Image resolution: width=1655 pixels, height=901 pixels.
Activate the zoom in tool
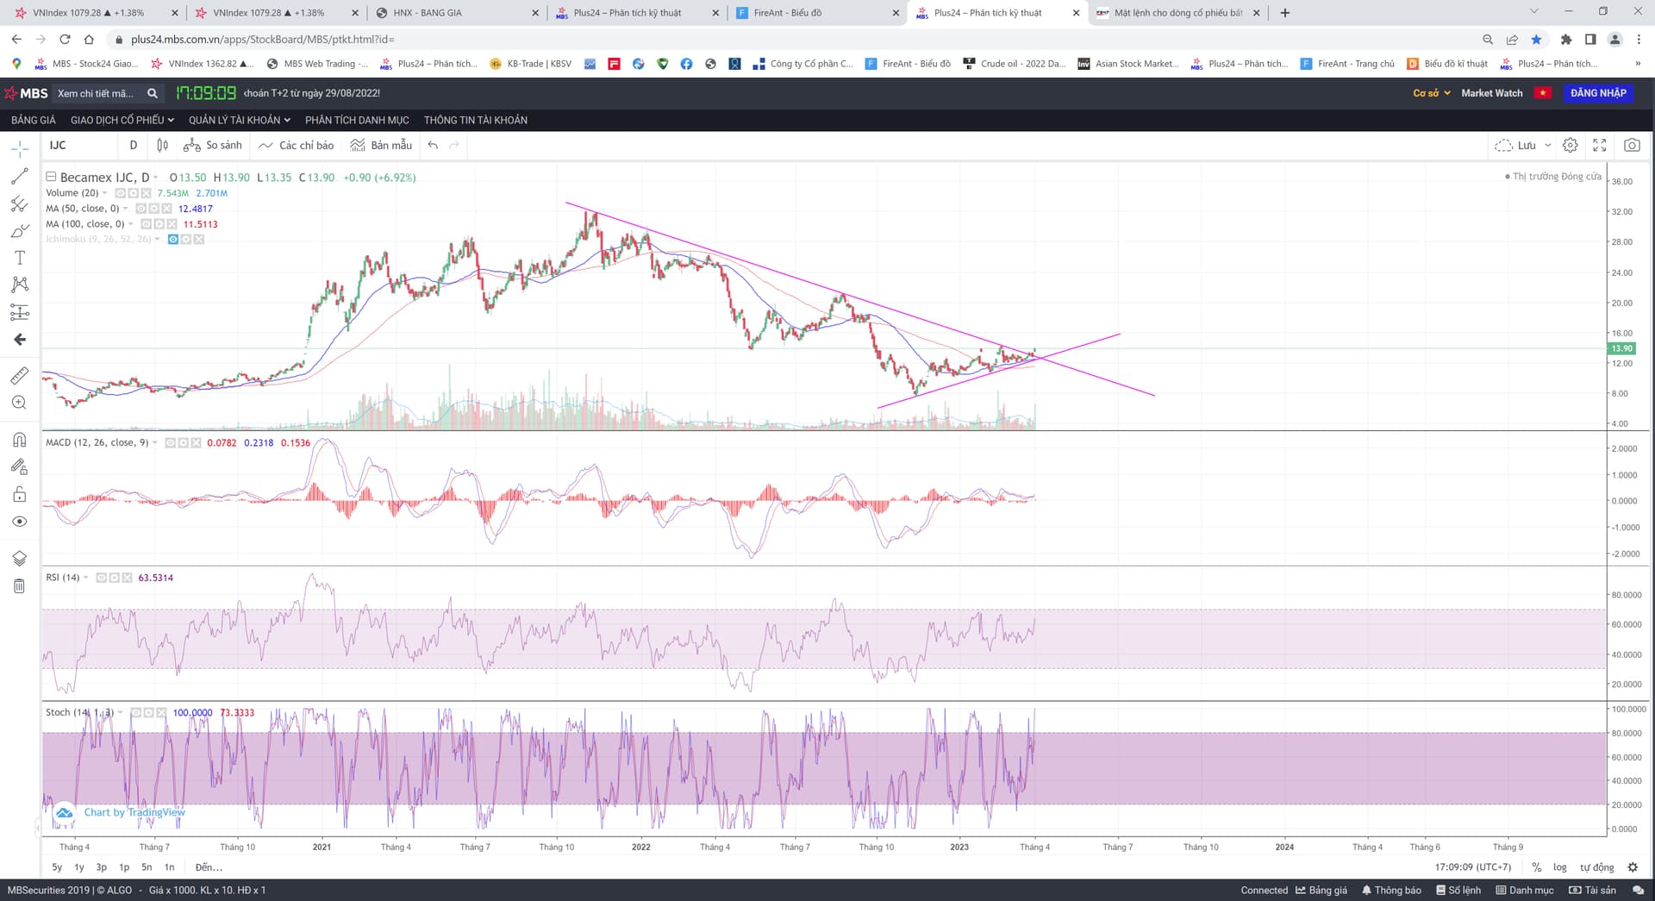coord(20,403)
